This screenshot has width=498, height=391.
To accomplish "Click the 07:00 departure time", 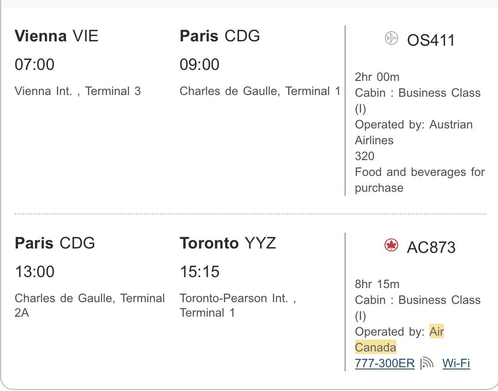I will point(35,64).
